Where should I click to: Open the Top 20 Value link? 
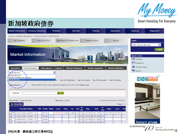(x=115, y=80)
